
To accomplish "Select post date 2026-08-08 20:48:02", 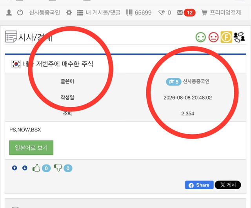I will click(187, 98).
